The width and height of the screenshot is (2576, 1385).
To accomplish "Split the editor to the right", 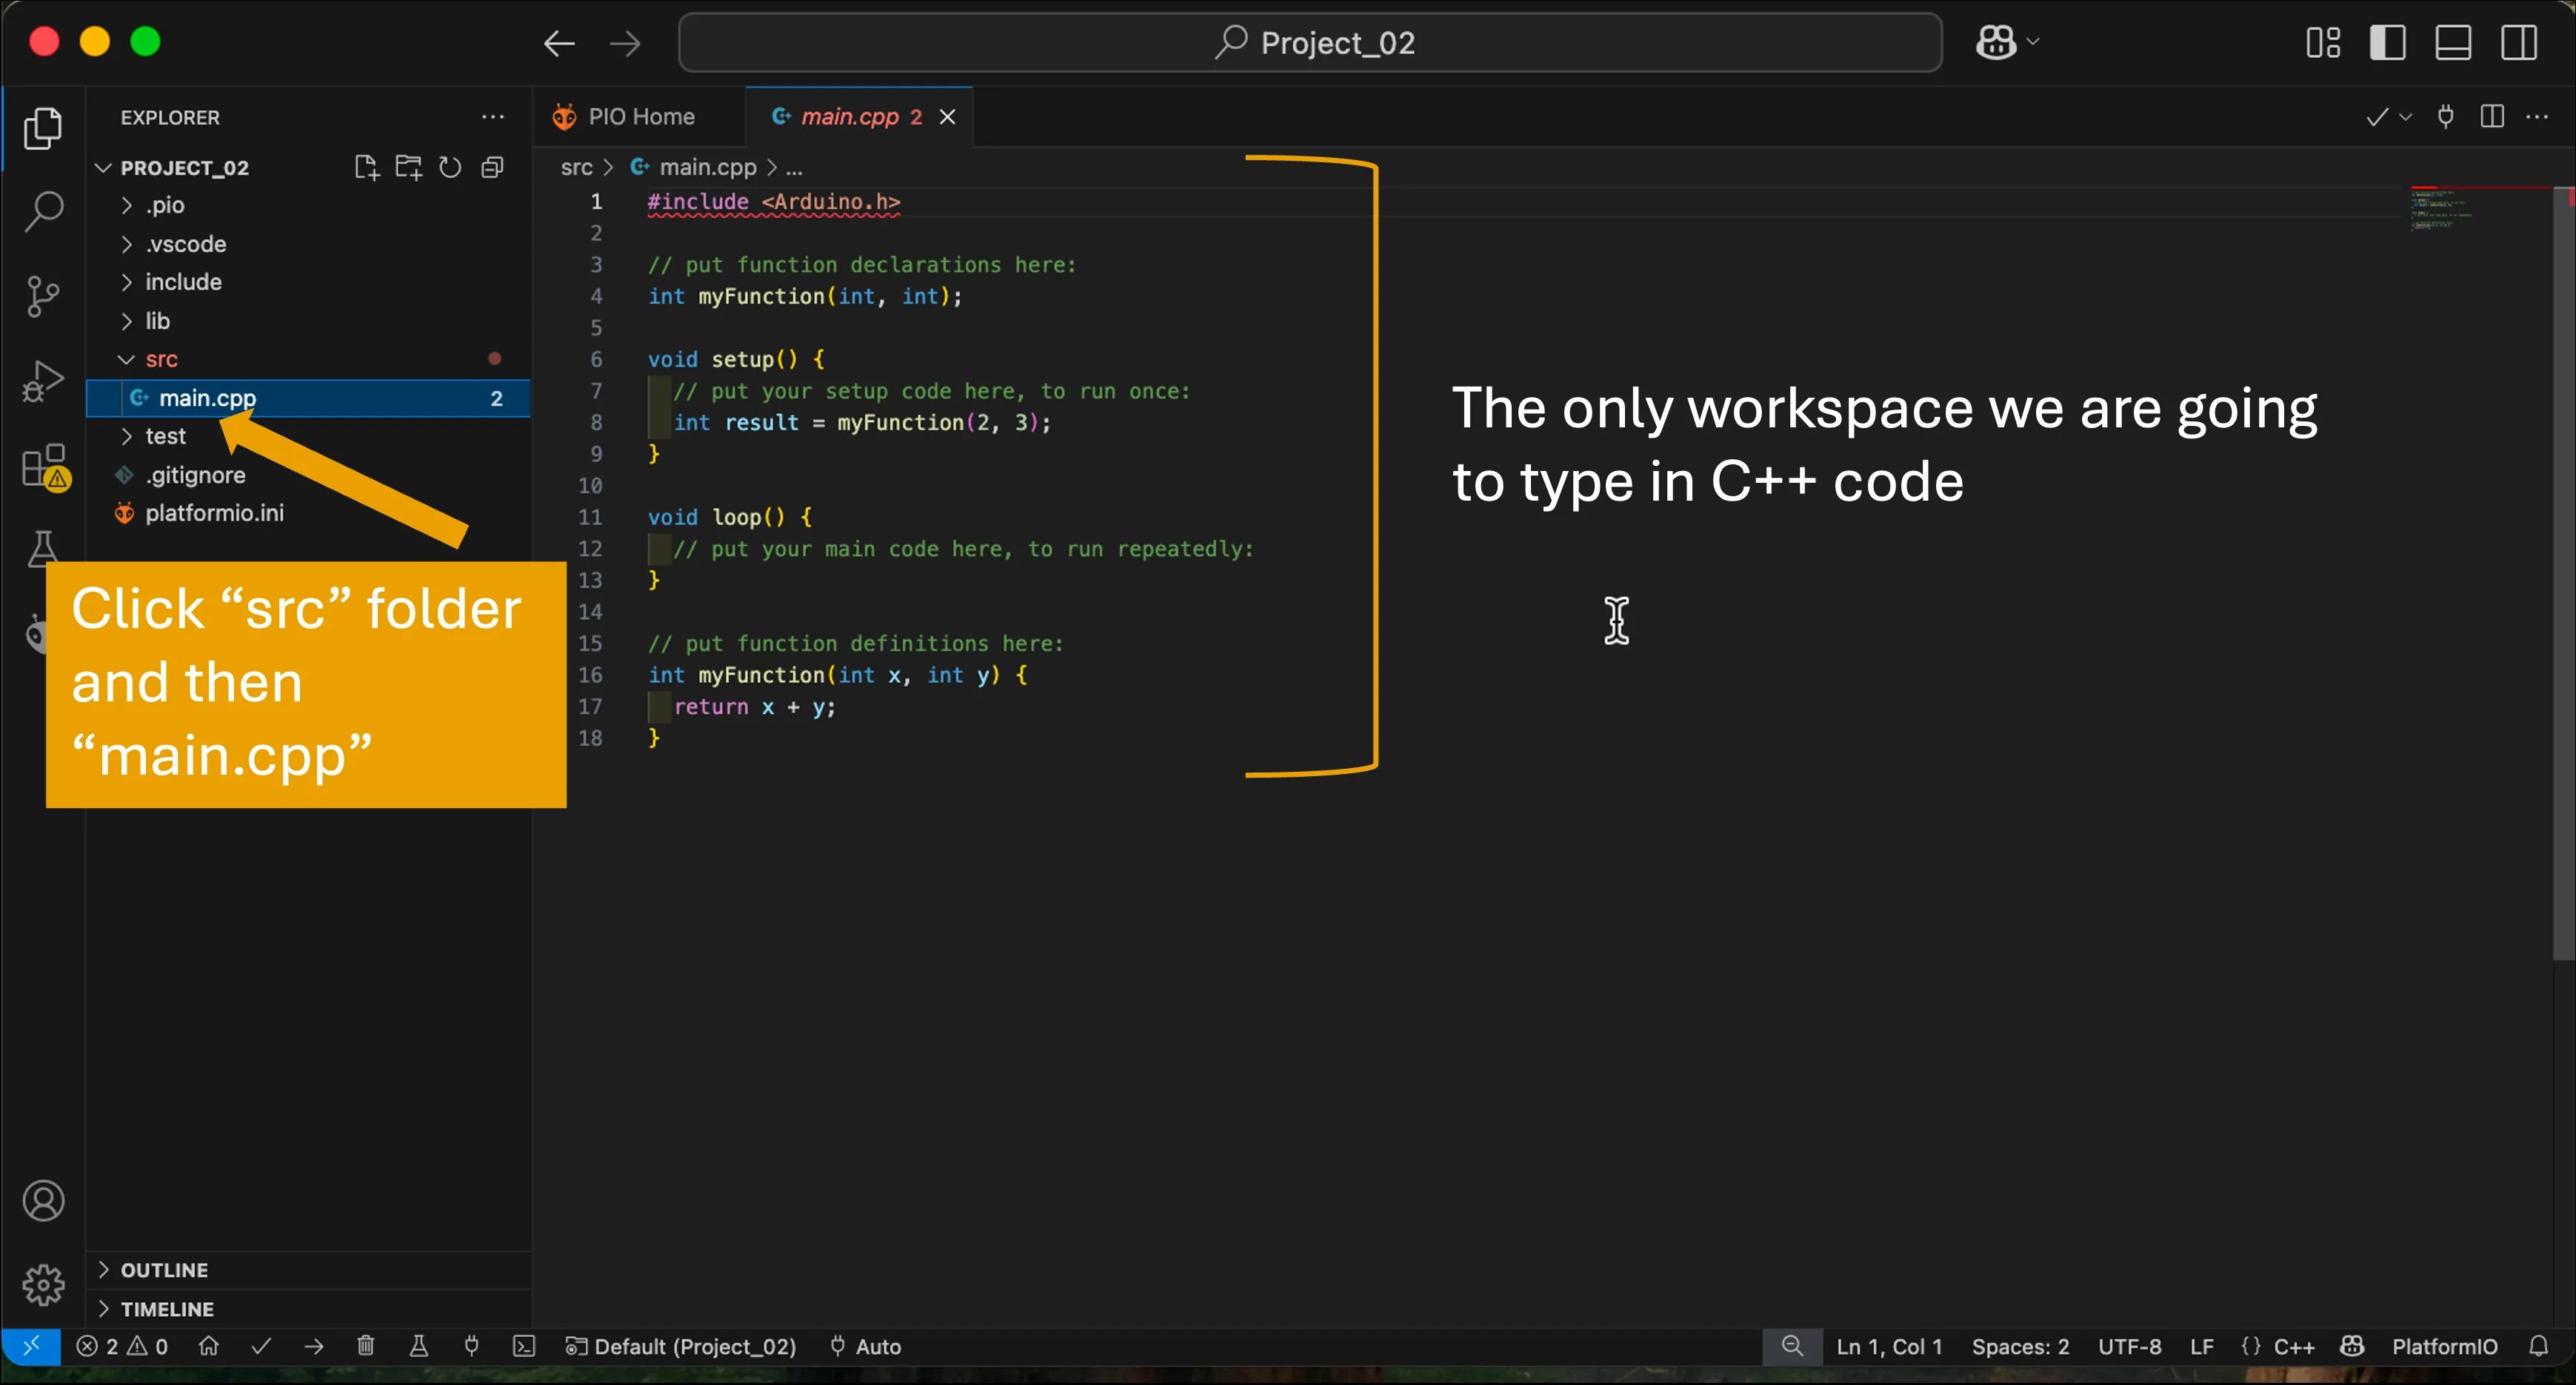I will (x=2492, y=117).
